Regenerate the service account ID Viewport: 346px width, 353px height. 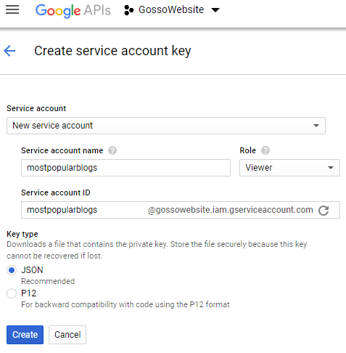pos(324,210)
